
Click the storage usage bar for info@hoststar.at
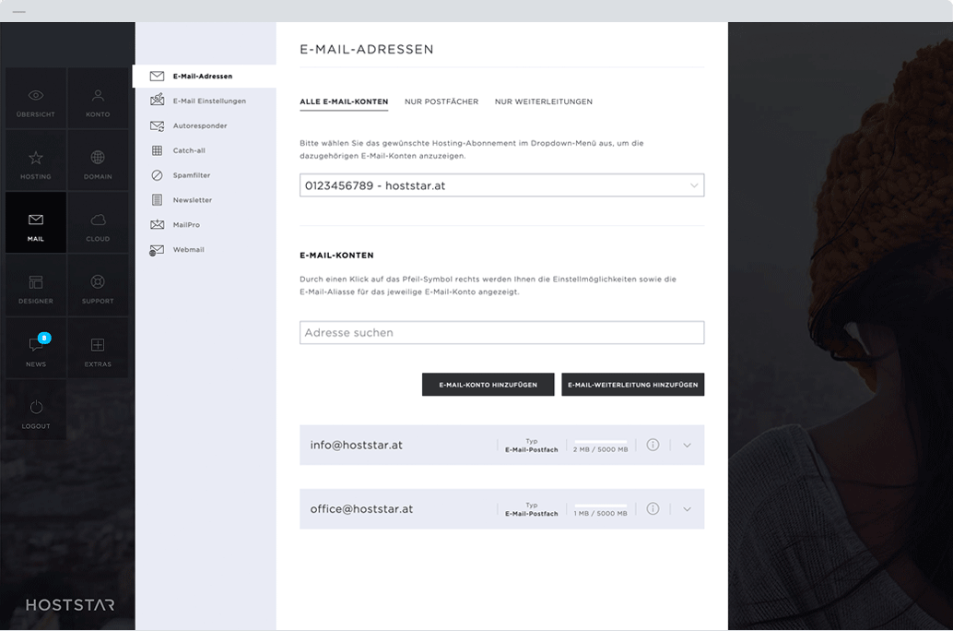tap(600, 442)
